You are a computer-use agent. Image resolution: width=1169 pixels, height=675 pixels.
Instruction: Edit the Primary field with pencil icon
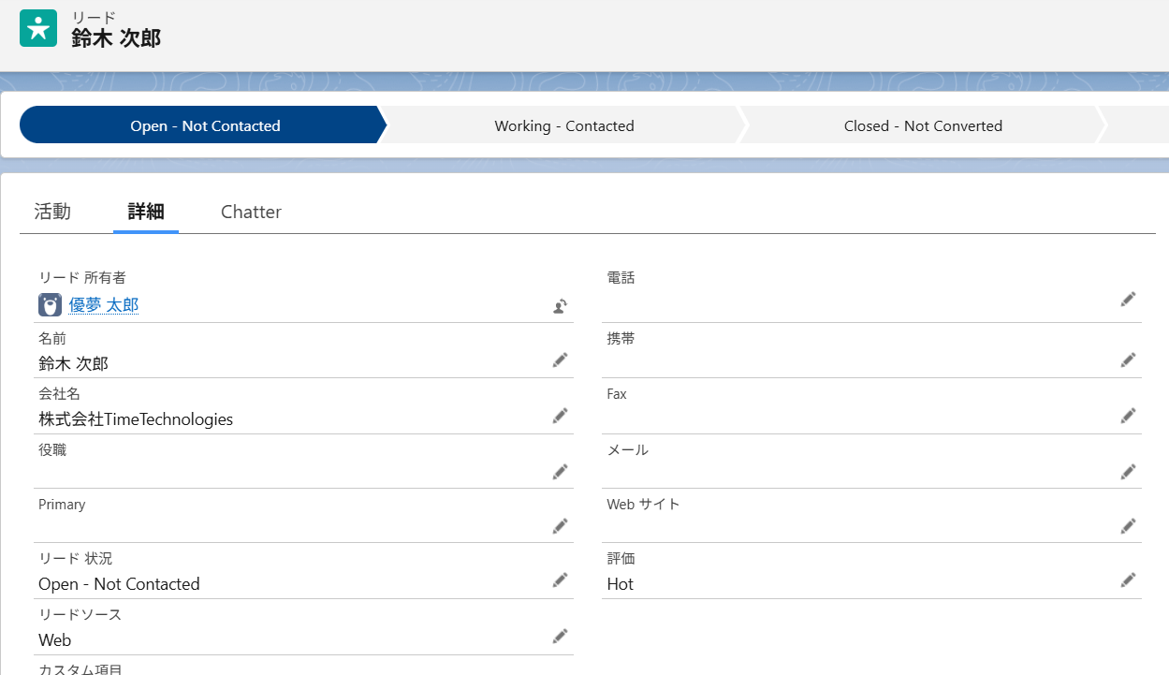(560, 526)
